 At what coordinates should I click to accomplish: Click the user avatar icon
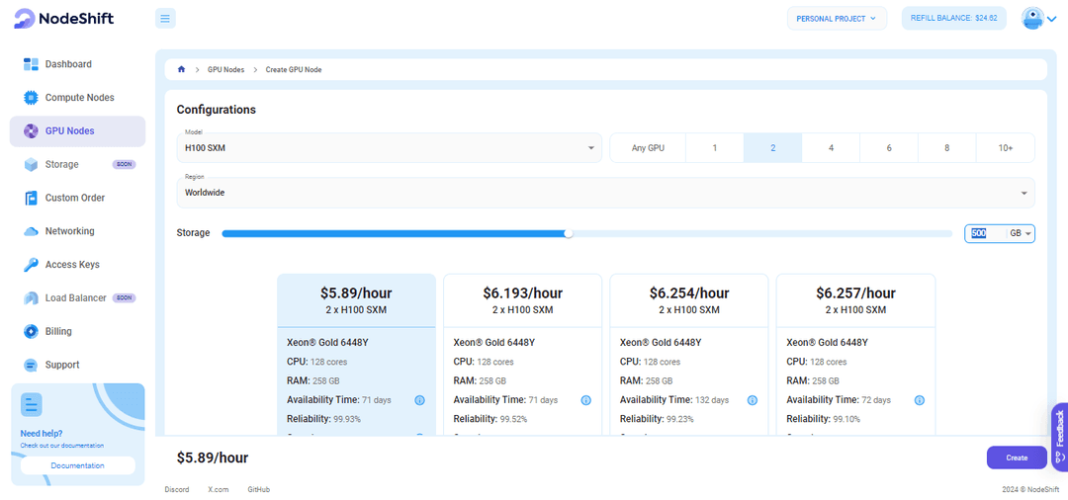1032,19
